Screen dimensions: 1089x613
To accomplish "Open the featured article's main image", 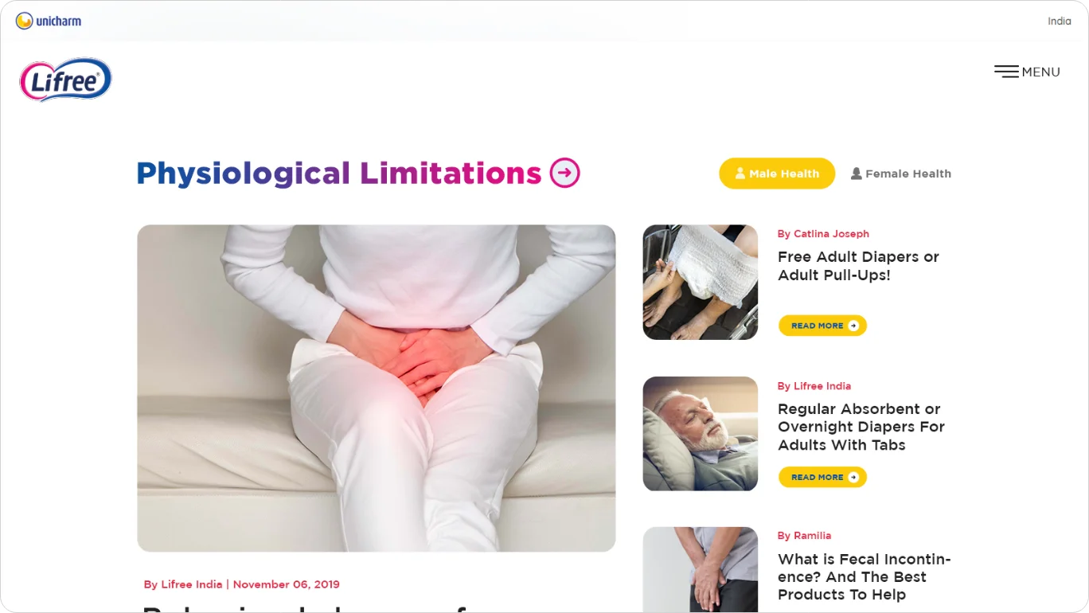I will (377, 388).
